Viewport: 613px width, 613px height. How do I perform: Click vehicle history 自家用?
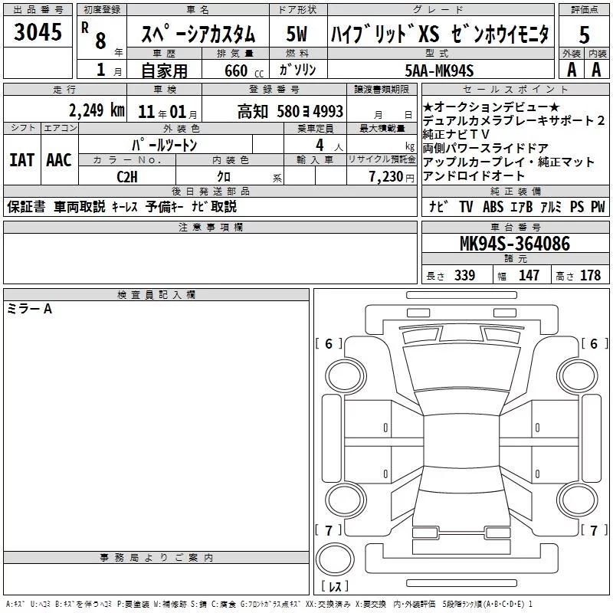(164, 70)
